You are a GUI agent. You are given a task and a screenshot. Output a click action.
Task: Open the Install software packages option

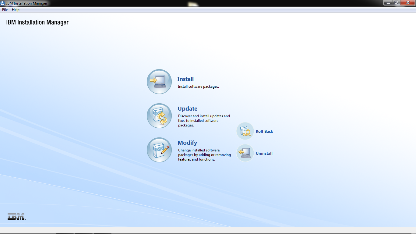[x=185, y=79]
